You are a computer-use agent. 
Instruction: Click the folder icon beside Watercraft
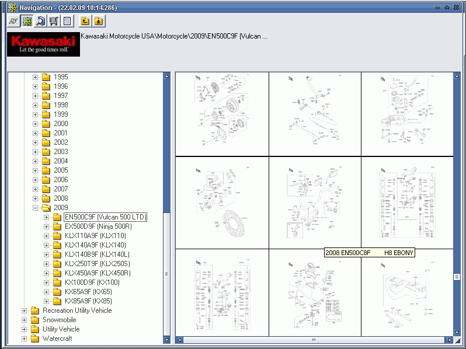coord(35,338)
